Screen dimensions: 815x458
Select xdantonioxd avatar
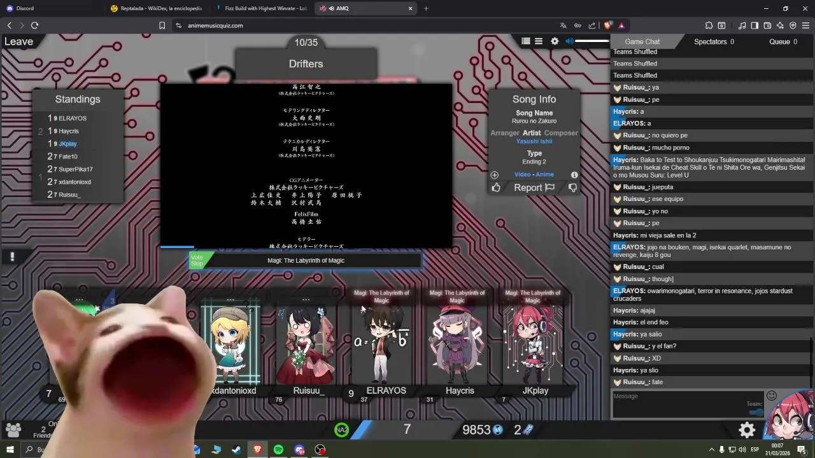pos(230,343)
